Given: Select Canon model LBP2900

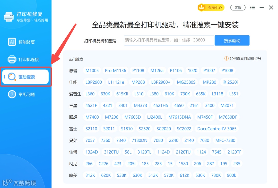Looking at the screenshot, I should tap(94, 82).
